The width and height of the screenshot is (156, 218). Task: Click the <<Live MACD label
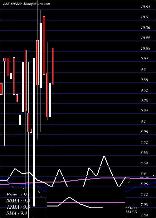click(131, 210)
